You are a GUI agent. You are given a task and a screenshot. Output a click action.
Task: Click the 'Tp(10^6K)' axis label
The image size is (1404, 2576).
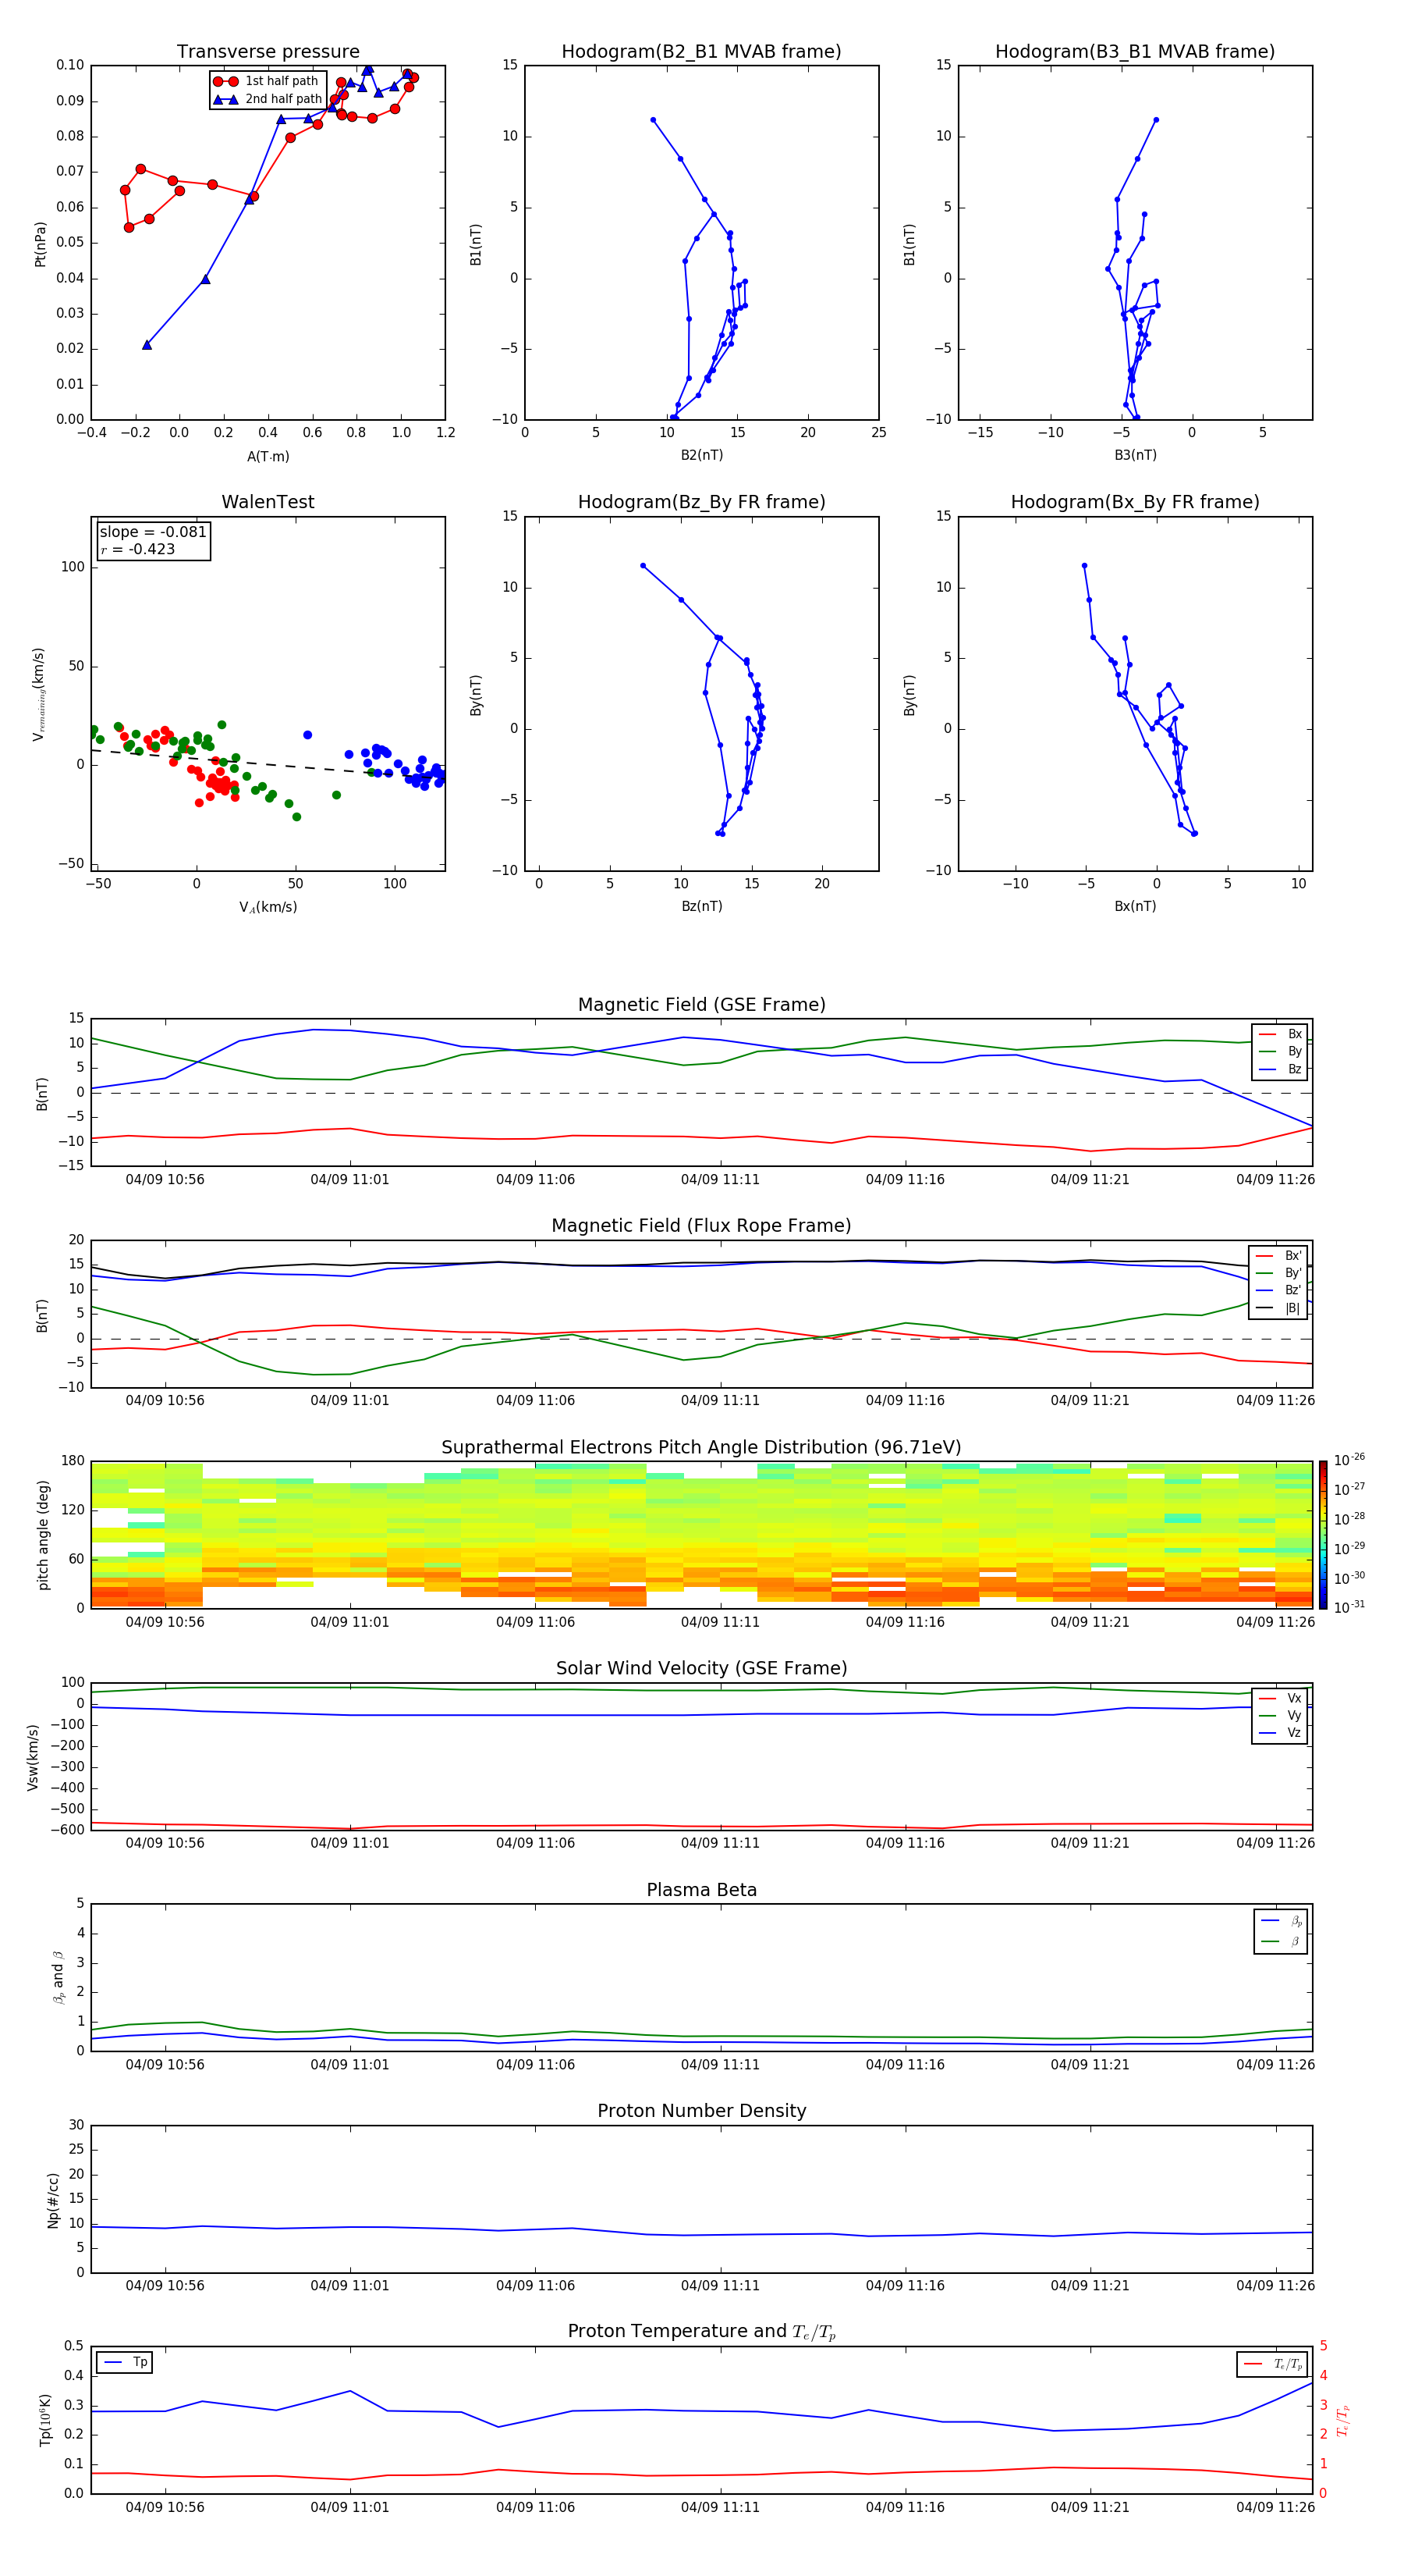45,2420
